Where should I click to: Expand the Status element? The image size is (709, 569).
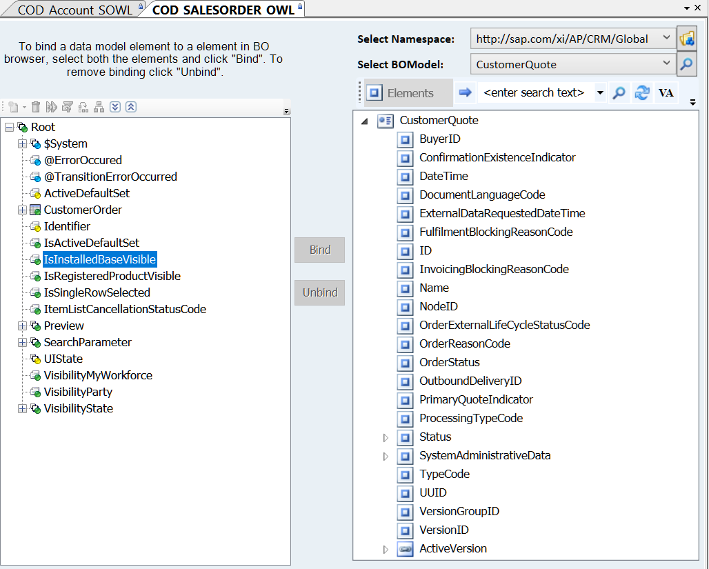click(386, 437)
